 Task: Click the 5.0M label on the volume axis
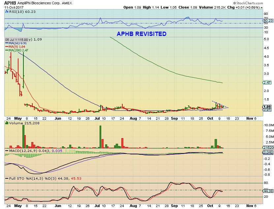(x=270, y=136)
